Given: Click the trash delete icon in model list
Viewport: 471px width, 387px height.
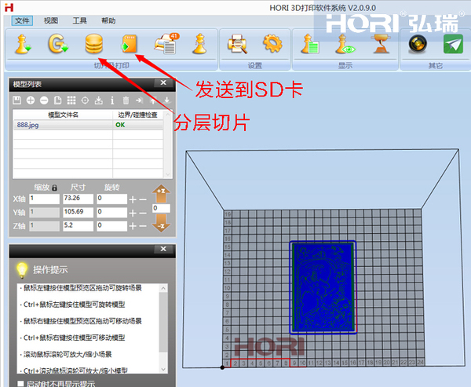Looking at the screenshot, I should (126, 100).
